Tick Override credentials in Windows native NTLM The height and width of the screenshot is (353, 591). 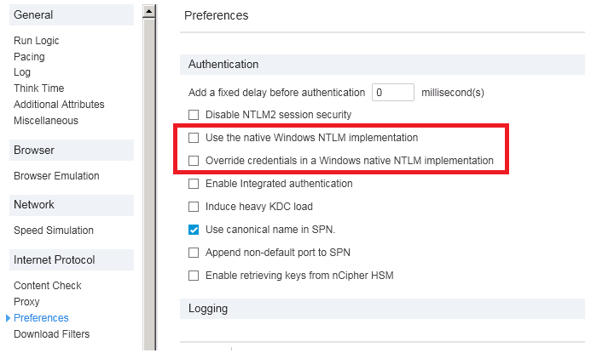coord(194,161)
